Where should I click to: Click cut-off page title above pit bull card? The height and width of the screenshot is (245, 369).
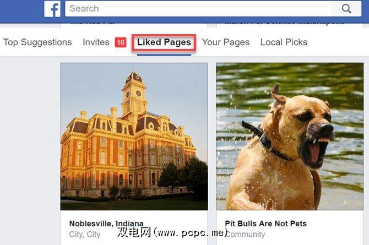(x=284, y=24)
